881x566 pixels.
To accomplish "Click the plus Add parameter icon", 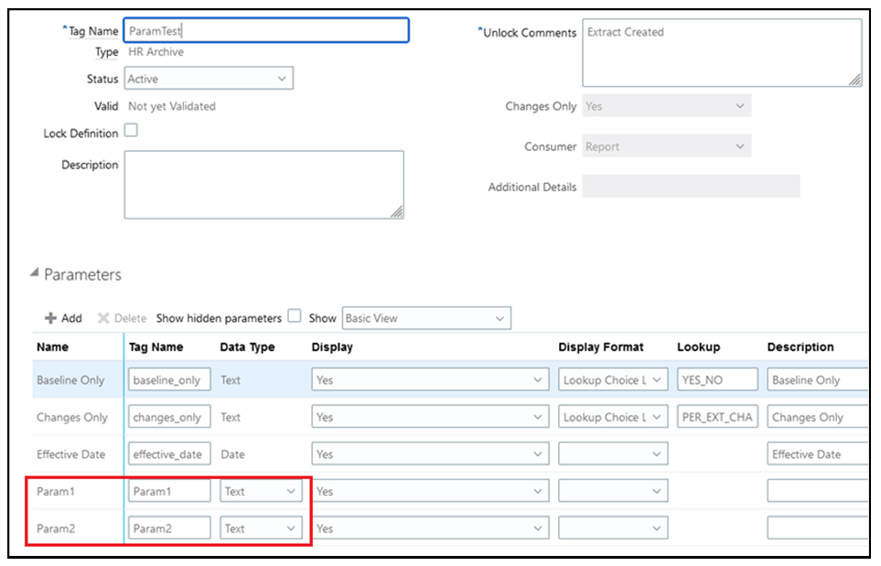I will click(x=50, y=318).
